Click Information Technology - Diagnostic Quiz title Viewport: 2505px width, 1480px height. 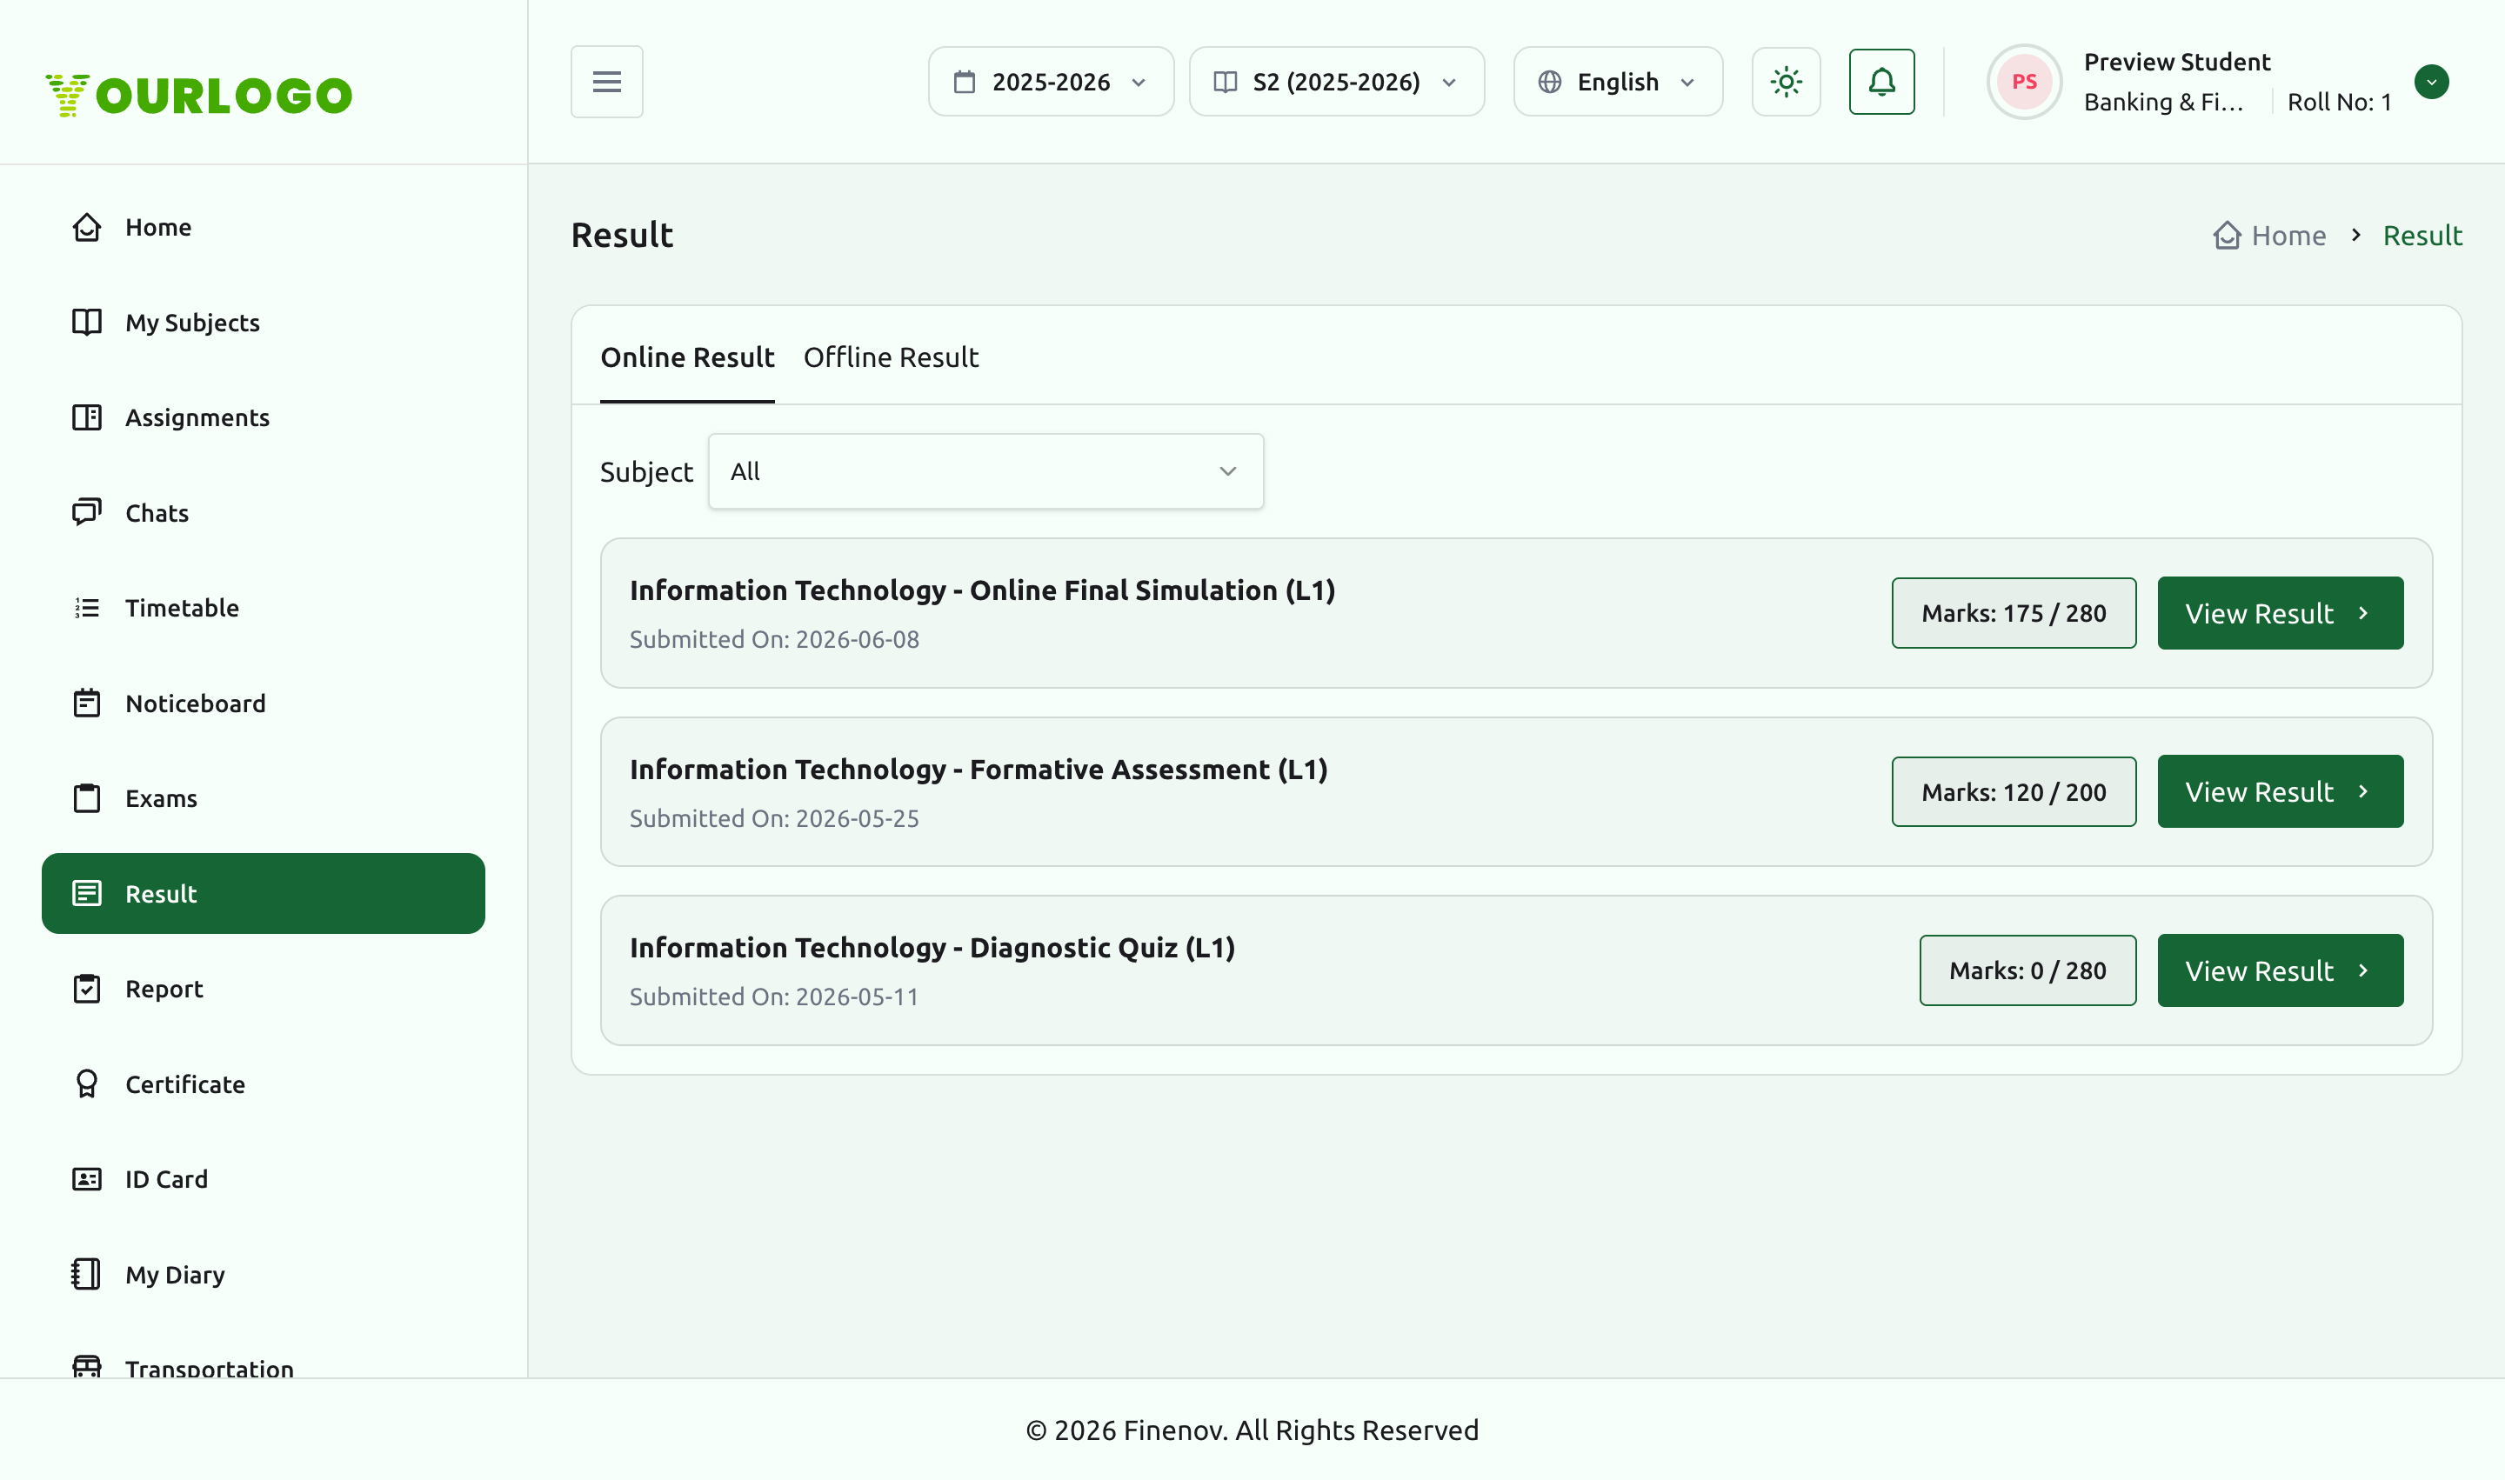[932, 948]
